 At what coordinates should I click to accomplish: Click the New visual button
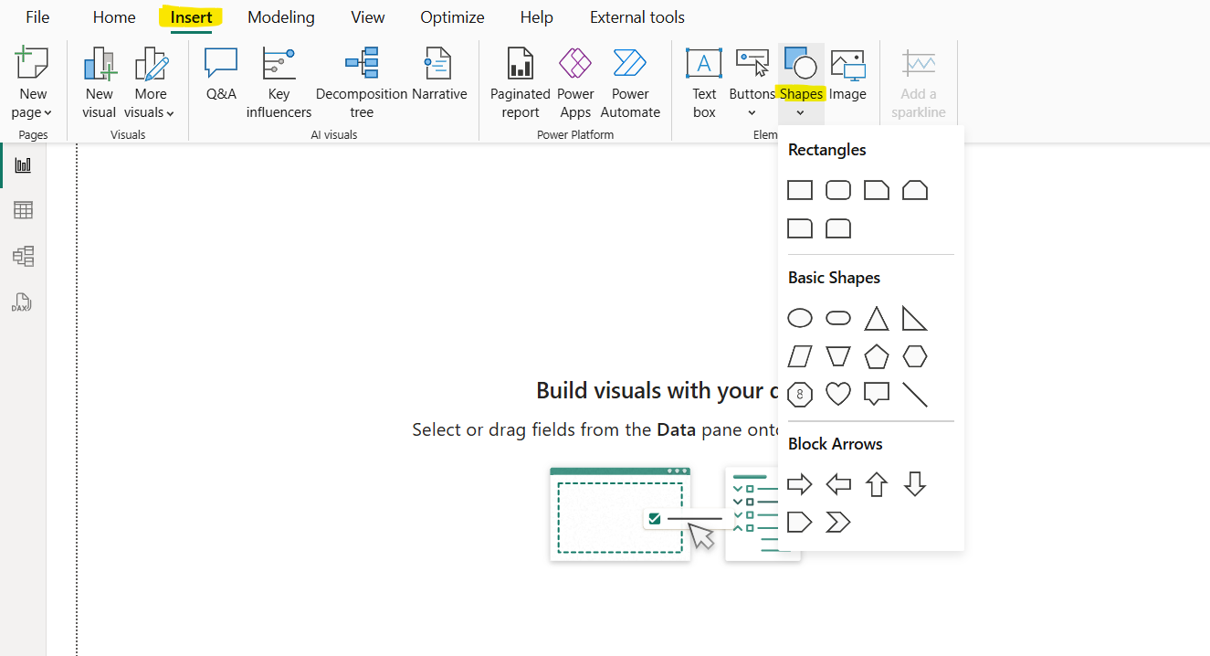[99, 80]
